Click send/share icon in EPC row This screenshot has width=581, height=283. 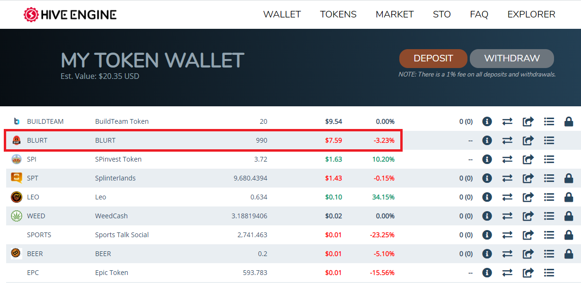pyautogui.click(x=528, y=273)
